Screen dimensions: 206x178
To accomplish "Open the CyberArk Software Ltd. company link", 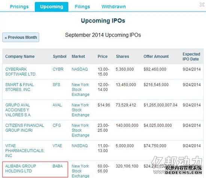I will pyautogui.click(x=21, y=72).
